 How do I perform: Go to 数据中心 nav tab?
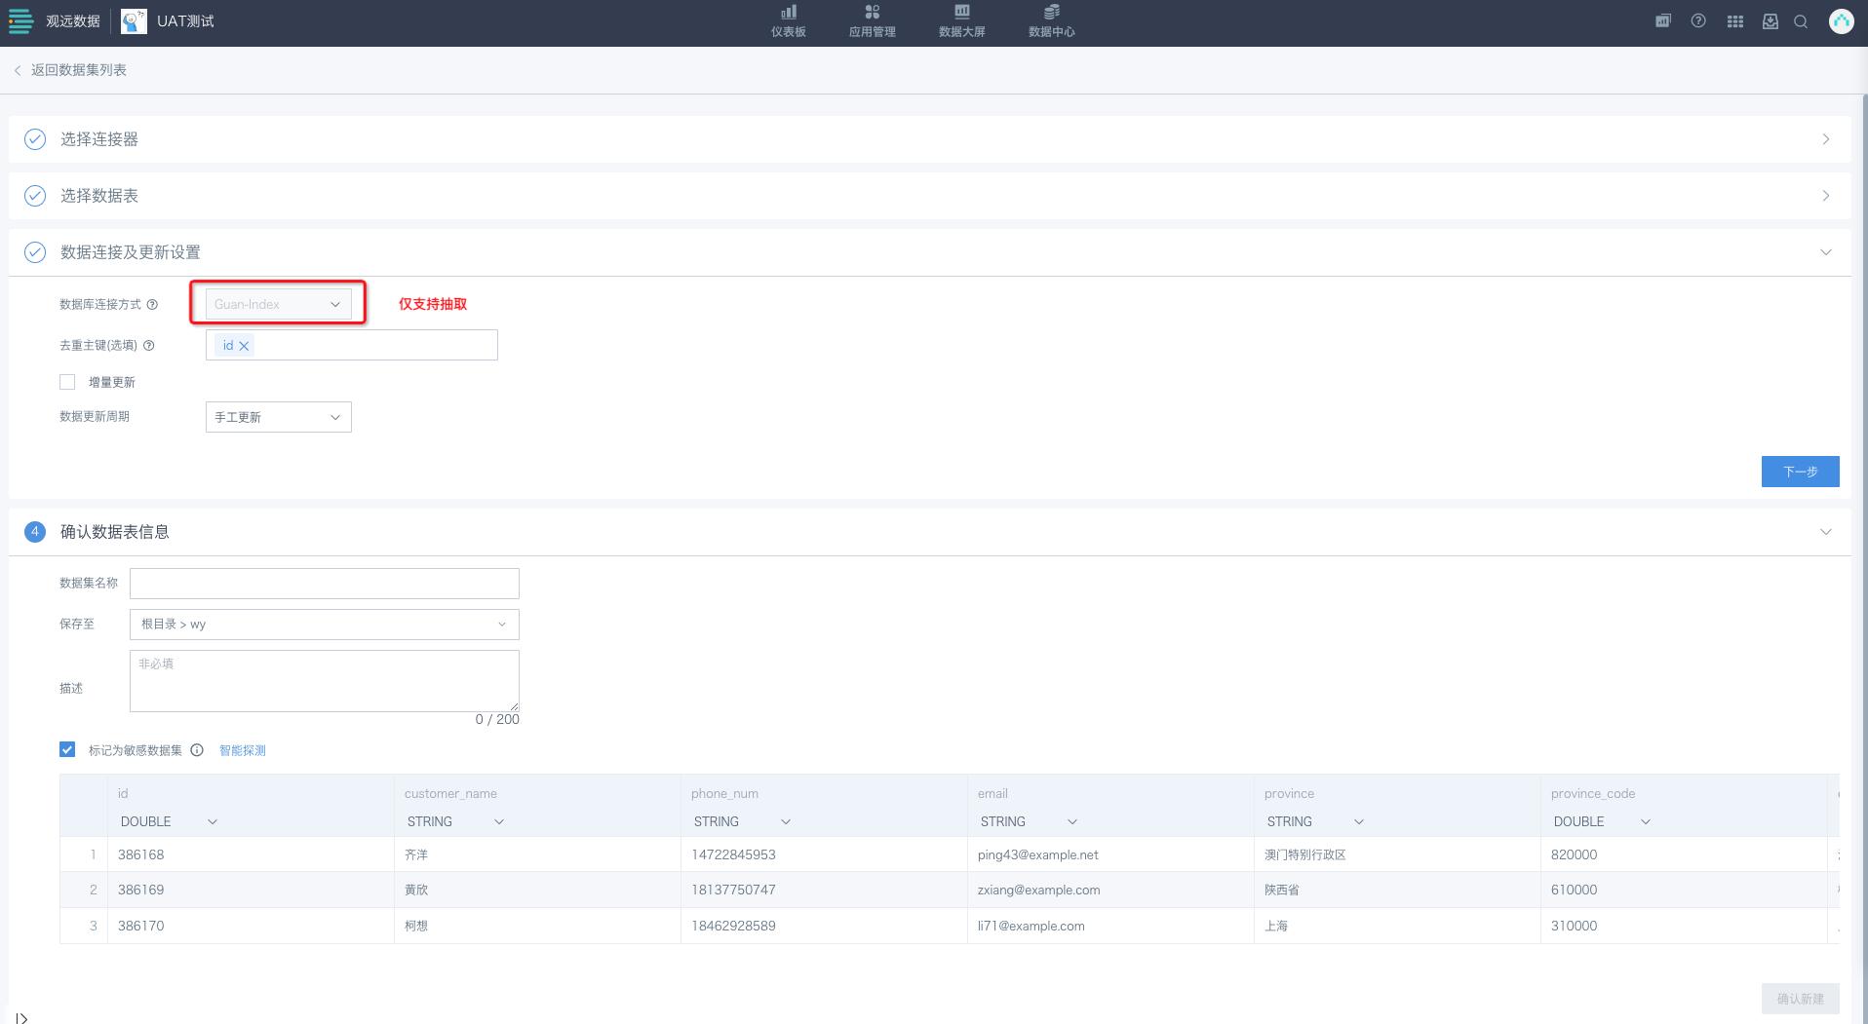[1051, 21]
